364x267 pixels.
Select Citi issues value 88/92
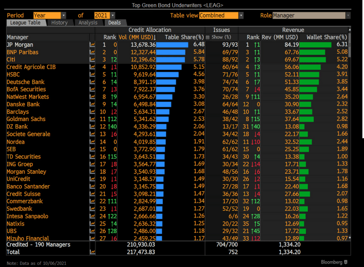point(230,60)
